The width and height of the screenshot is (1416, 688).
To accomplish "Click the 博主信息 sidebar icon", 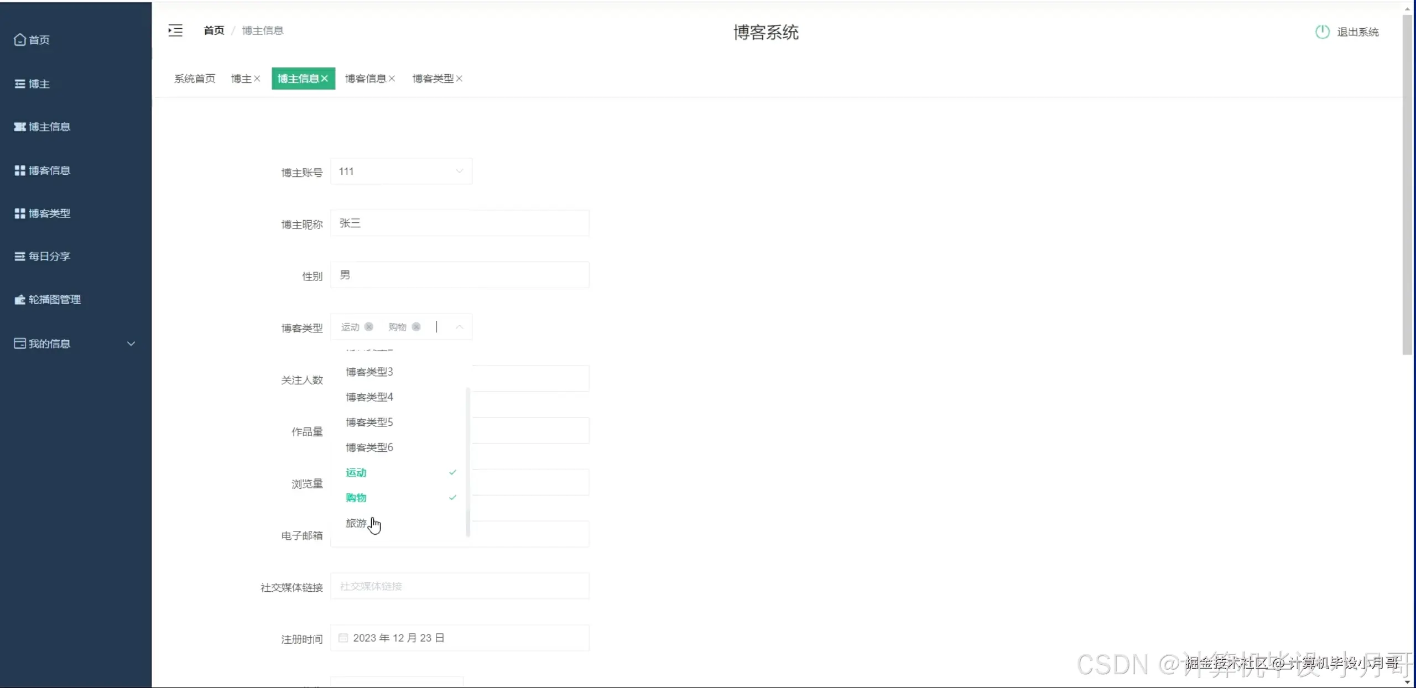I will click(20, 126).
